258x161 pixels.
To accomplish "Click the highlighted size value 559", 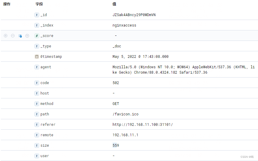I will tap(116, 145).
